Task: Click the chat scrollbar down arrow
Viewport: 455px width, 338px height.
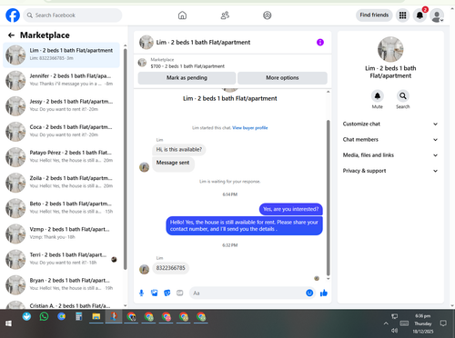Action: point(328,278)
